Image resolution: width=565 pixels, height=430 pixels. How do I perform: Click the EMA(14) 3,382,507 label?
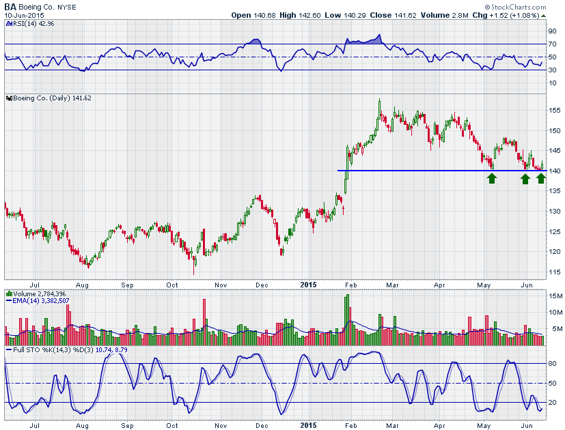pyautogui.click(x=41, y=301)
